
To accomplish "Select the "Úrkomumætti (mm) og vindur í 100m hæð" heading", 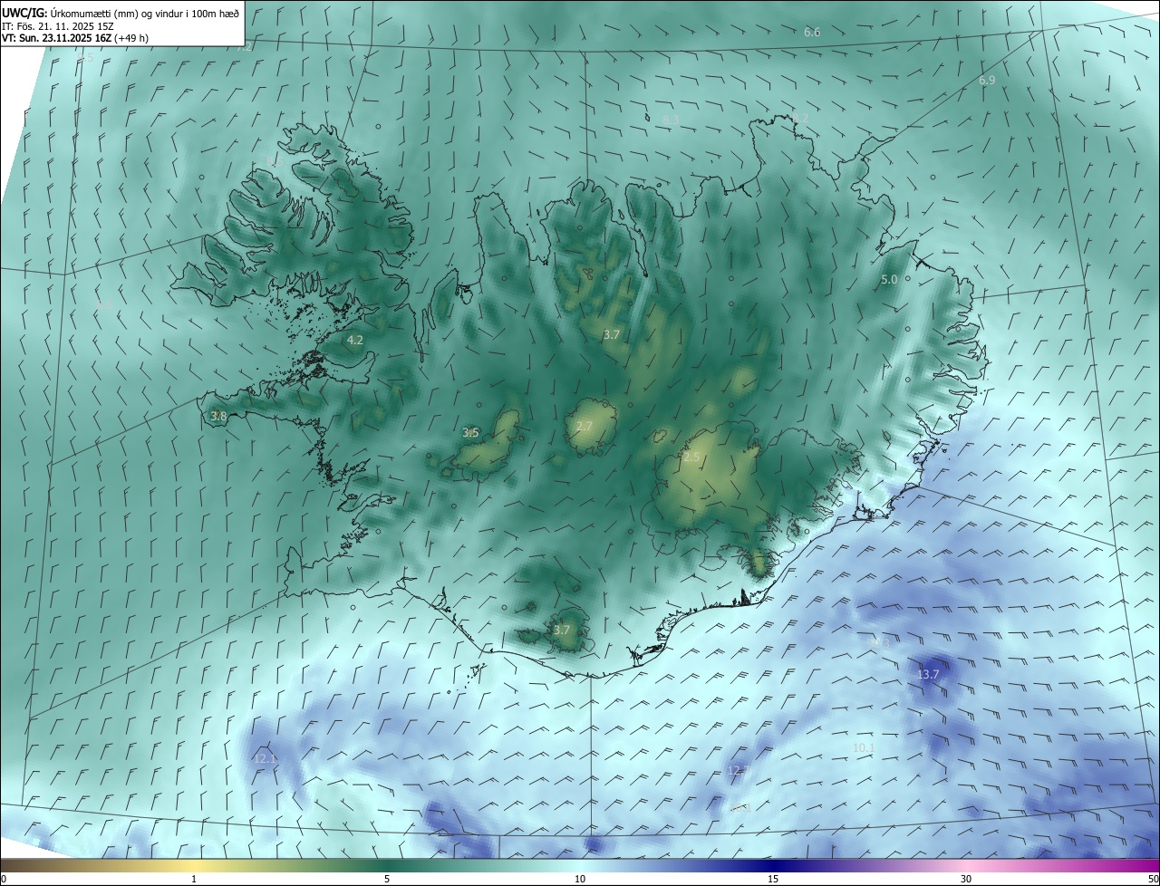I will tap(145, 13).
